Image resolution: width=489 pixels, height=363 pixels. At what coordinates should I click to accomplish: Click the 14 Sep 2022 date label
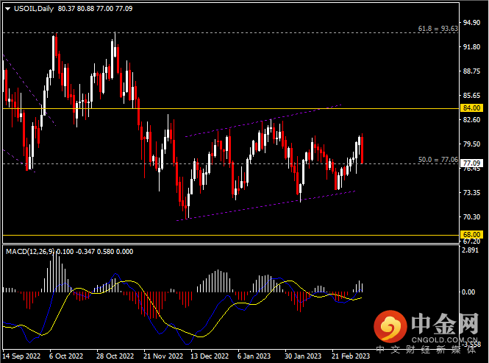tap(21, 356)
